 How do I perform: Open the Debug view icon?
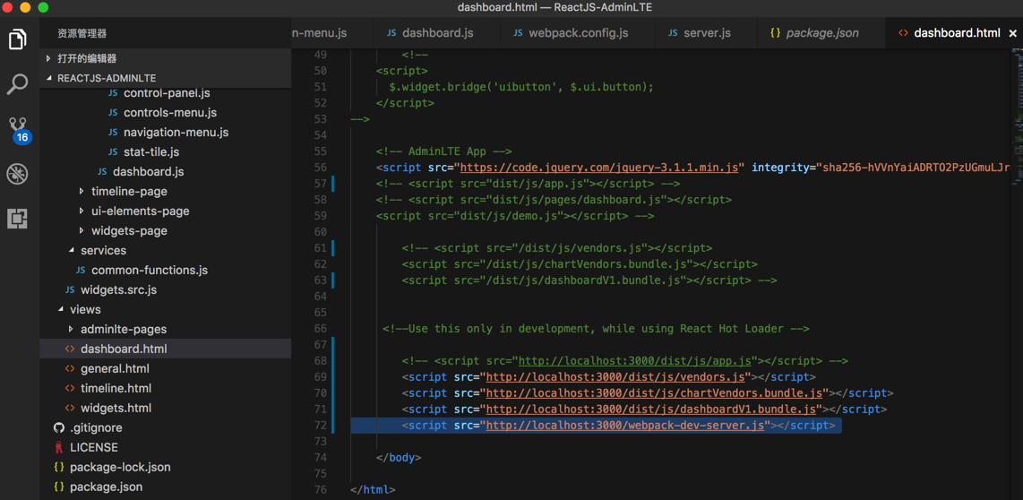click(18, 174)
